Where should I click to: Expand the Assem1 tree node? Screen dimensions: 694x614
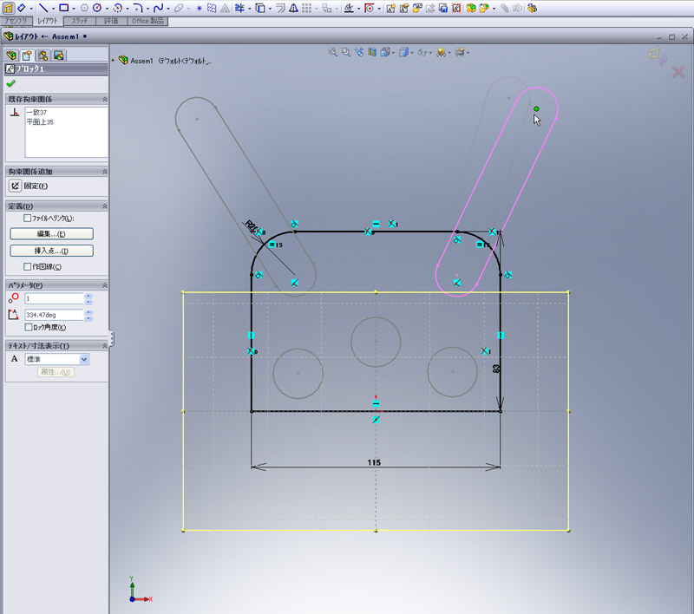point(114,62)
